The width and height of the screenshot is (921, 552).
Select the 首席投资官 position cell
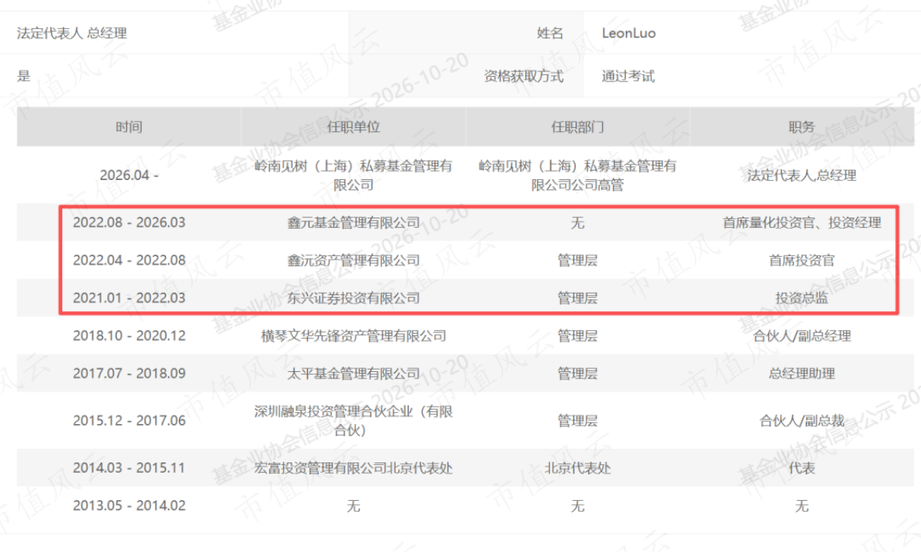(x=802, y=260)
